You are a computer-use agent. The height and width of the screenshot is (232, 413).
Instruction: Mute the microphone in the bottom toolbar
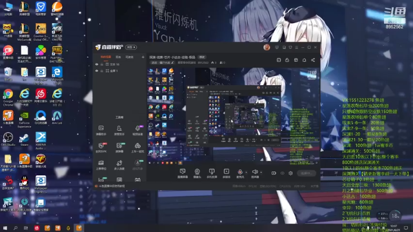point(240,172)
